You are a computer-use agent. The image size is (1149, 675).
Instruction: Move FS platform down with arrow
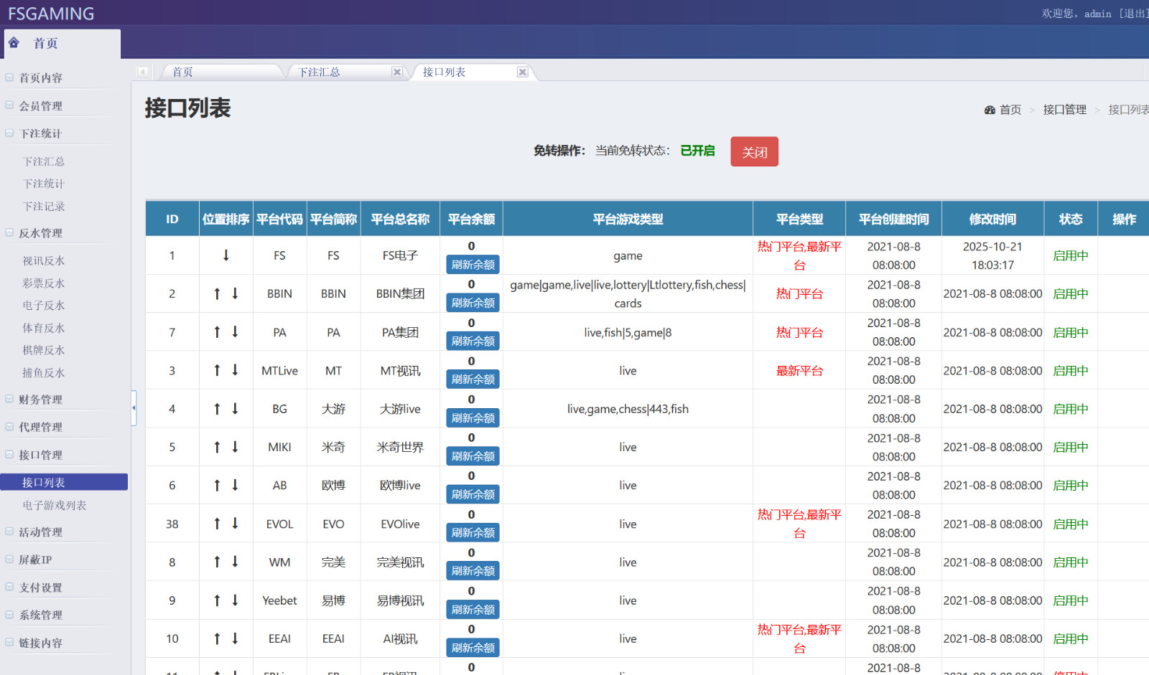click(x=226, y=255)
